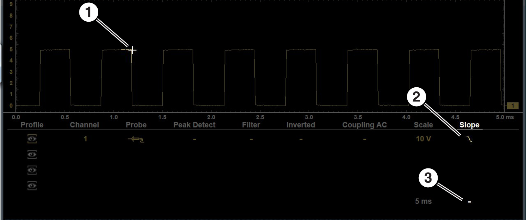Screen dimensions: 526x220
Task: Open the 5 ms sweep time setting
Action: pyautogui.click(x=423, y=201)
